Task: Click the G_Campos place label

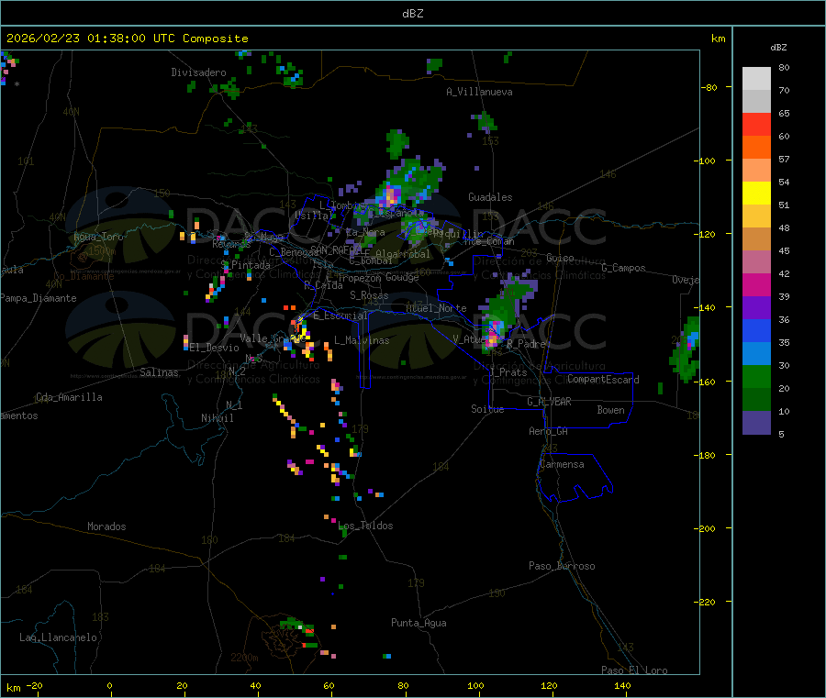Action: (x=624, y=268)
